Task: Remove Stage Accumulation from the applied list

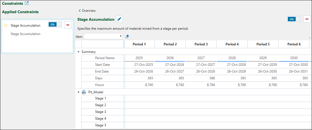Action: [68, 25]
